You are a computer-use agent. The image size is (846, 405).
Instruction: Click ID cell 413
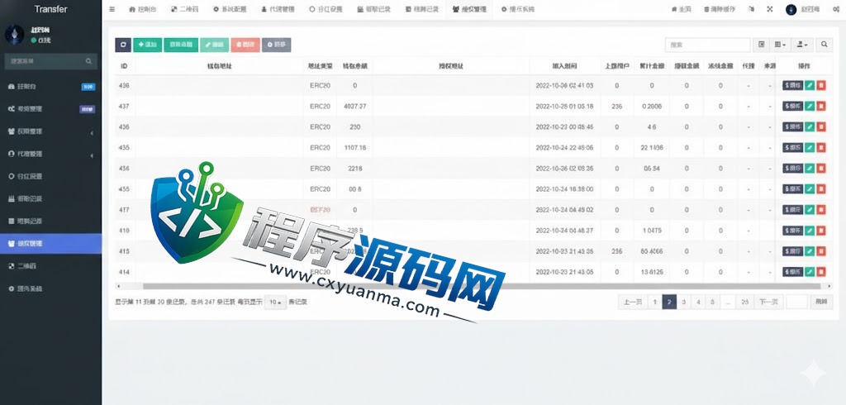(x=124, y=251)
